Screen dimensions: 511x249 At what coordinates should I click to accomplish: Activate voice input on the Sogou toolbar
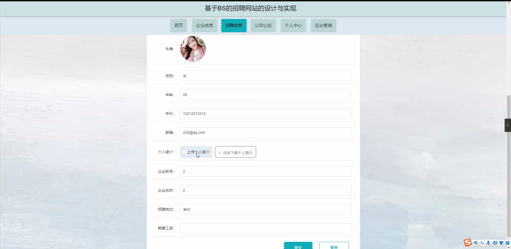pyautogui.click(x=488, y=243)
